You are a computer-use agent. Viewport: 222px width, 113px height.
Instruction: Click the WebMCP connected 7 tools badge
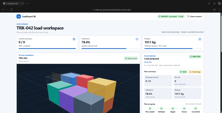tap(171, 16)
